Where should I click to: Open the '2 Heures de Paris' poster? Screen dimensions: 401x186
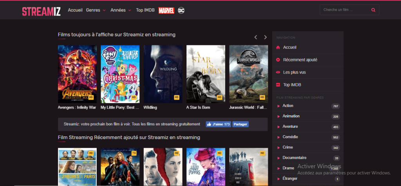(x=77, y=167)
